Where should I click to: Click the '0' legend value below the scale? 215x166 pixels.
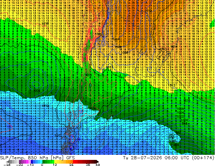42,165
